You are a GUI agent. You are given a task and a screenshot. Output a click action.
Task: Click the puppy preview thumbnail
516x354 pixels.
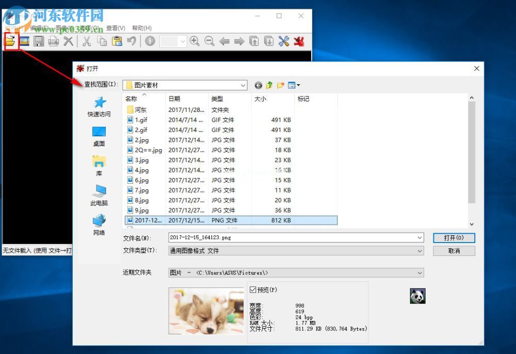click(x=206, y=311)
